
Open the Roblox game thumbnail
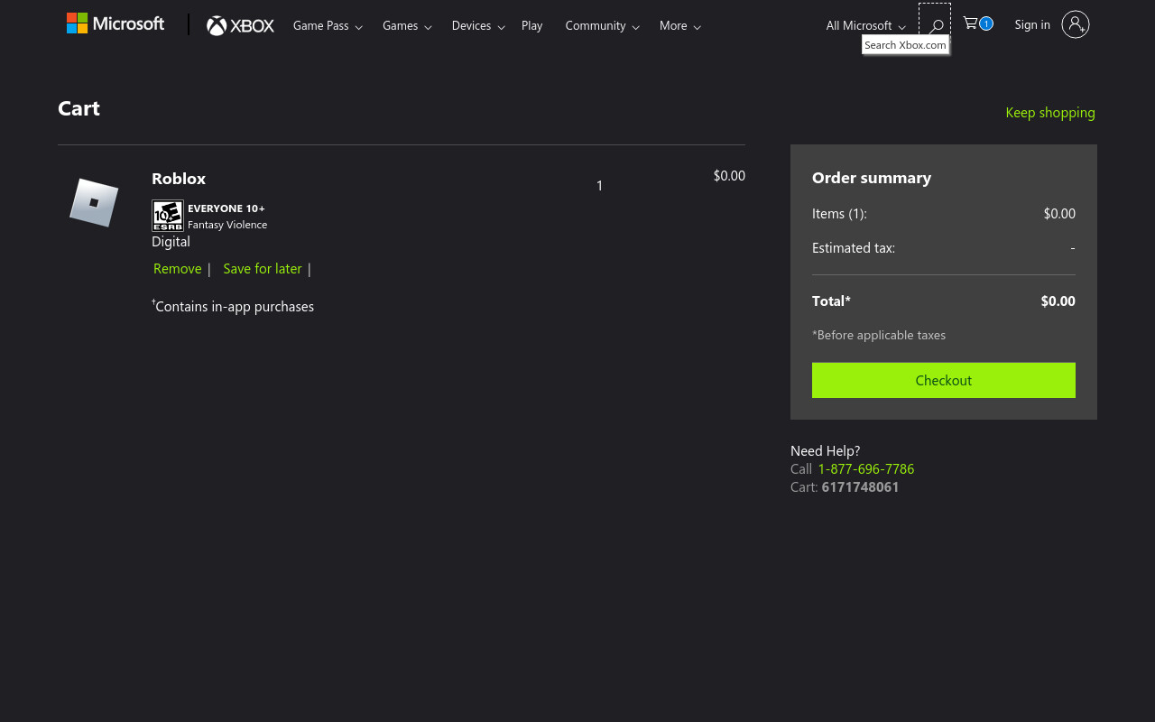tap(94, 202)
